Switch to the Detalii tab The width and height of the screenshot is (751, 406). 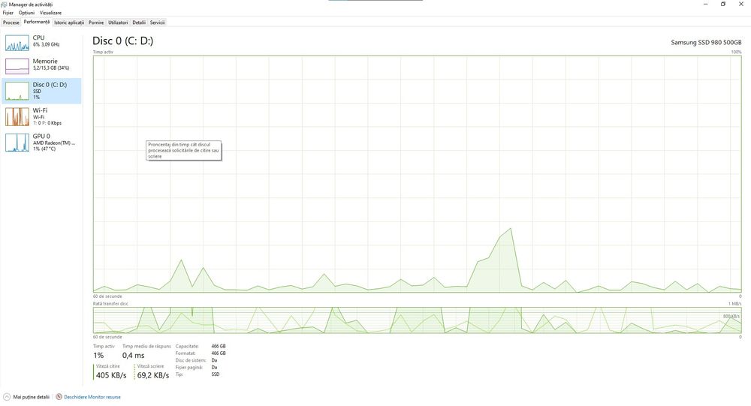(x=139, y=23)
